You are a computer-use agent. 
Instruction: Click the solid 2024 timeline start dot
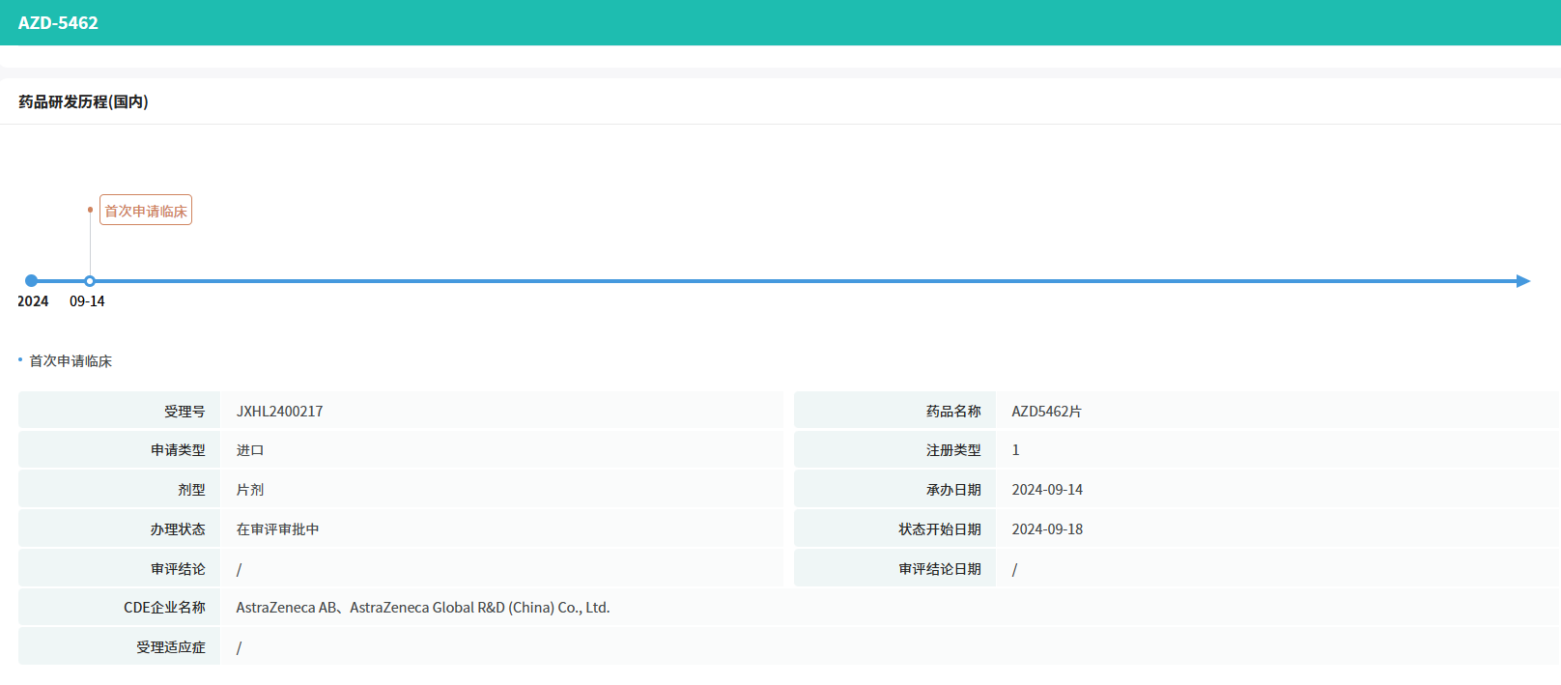pyautogui.click(x=31, y=281)
